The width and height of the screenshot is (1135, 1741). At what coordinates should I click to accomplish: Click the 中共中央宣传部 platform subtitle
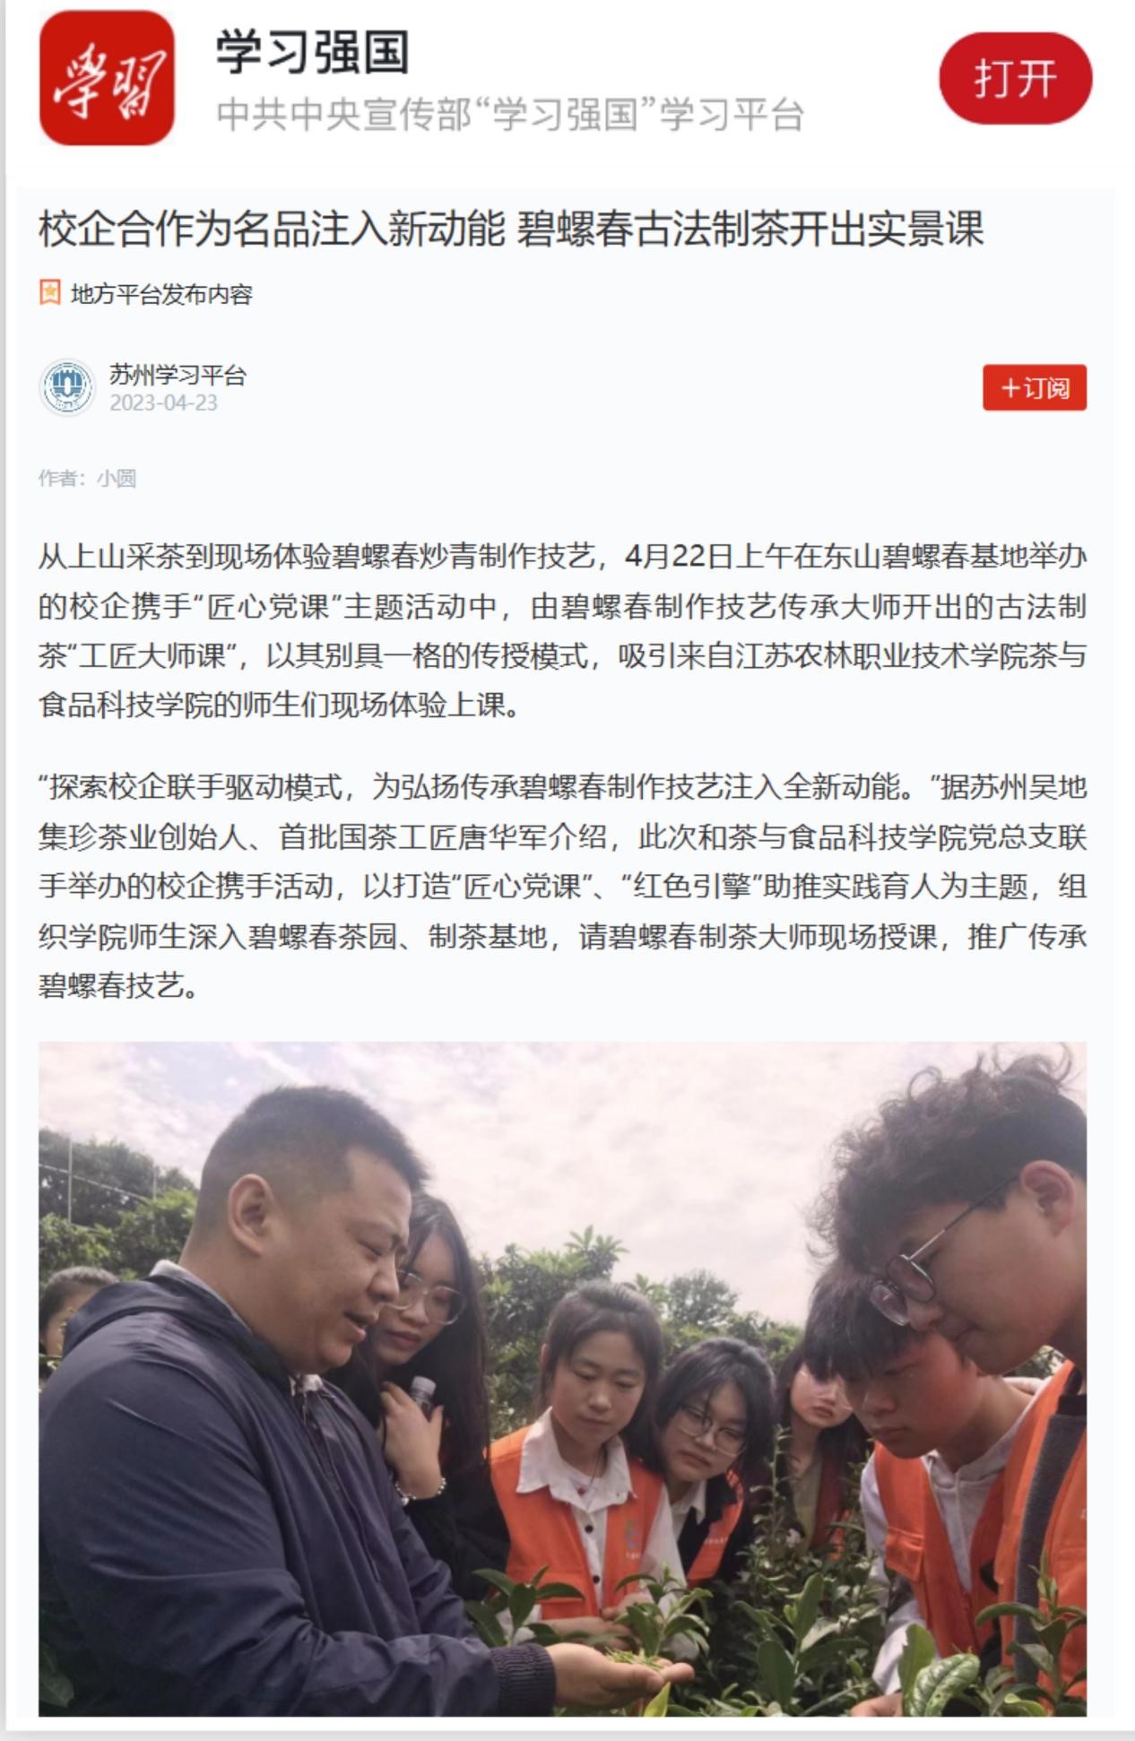coord(509,115)
